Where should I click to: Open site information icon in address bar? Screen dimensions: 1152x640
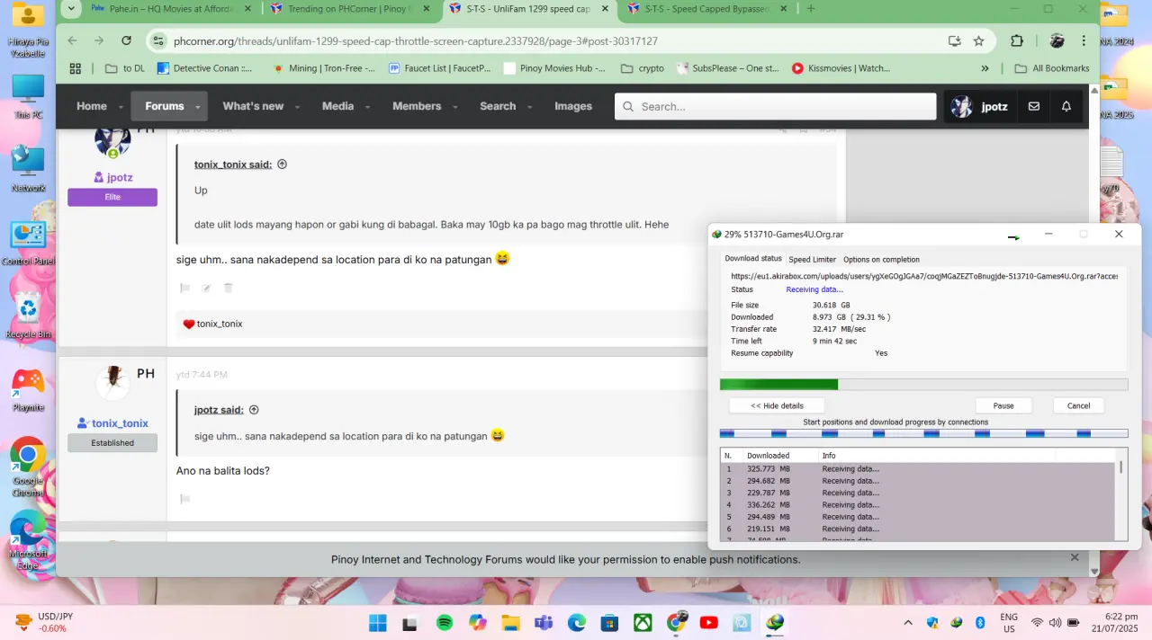tap(159, 40)
